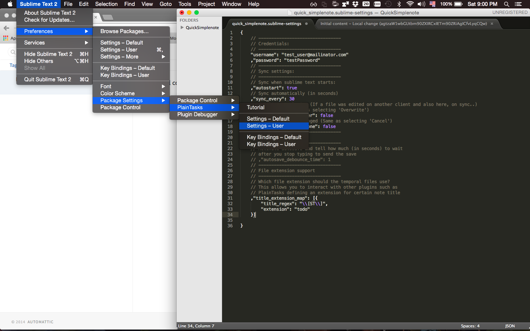This screenshot has width=530, height=331.
Task: Click the zZ sleep icon in the menu bar
Action: point(345,4)
